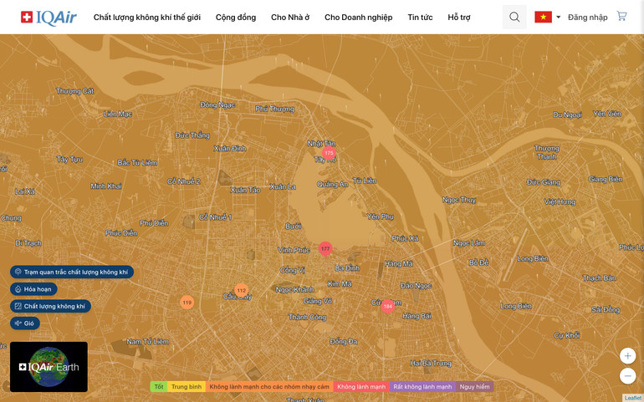The width and height of the screenshot is (644, 402).
Task: Open the search magnifier icon
Action: (514, 17)
